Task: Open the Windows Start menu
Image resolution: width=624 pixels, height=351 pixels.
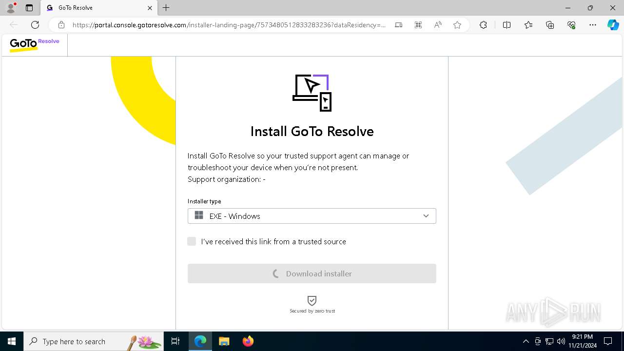Action: pos(12,341)
